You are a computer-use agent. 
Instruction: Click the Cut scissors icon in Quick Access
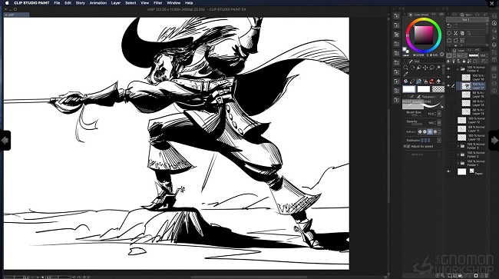coord(456,33)
